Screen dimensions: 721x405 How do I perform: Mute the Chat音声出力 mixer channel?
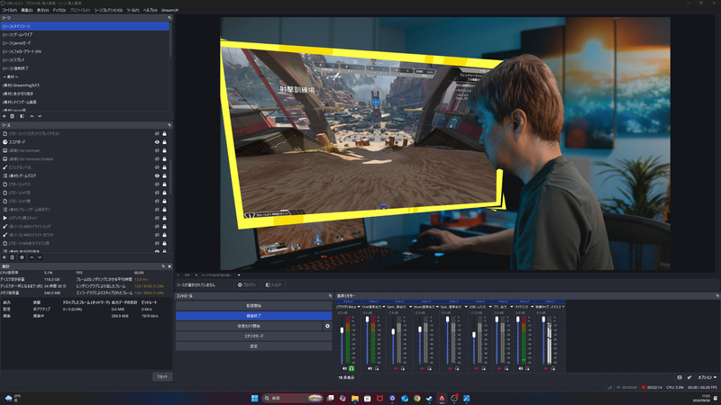click(370, 368)
